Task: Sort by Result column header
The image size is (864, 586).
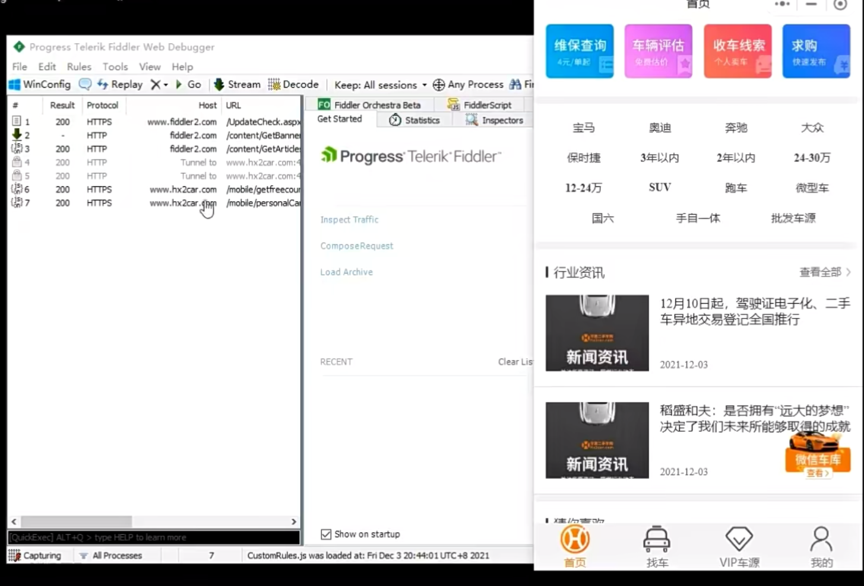Action: [x=62, y=105]
